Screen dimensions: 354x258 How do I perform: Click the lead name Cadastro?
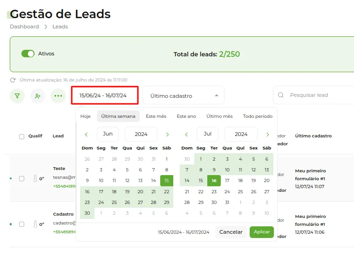coord(63,214)
